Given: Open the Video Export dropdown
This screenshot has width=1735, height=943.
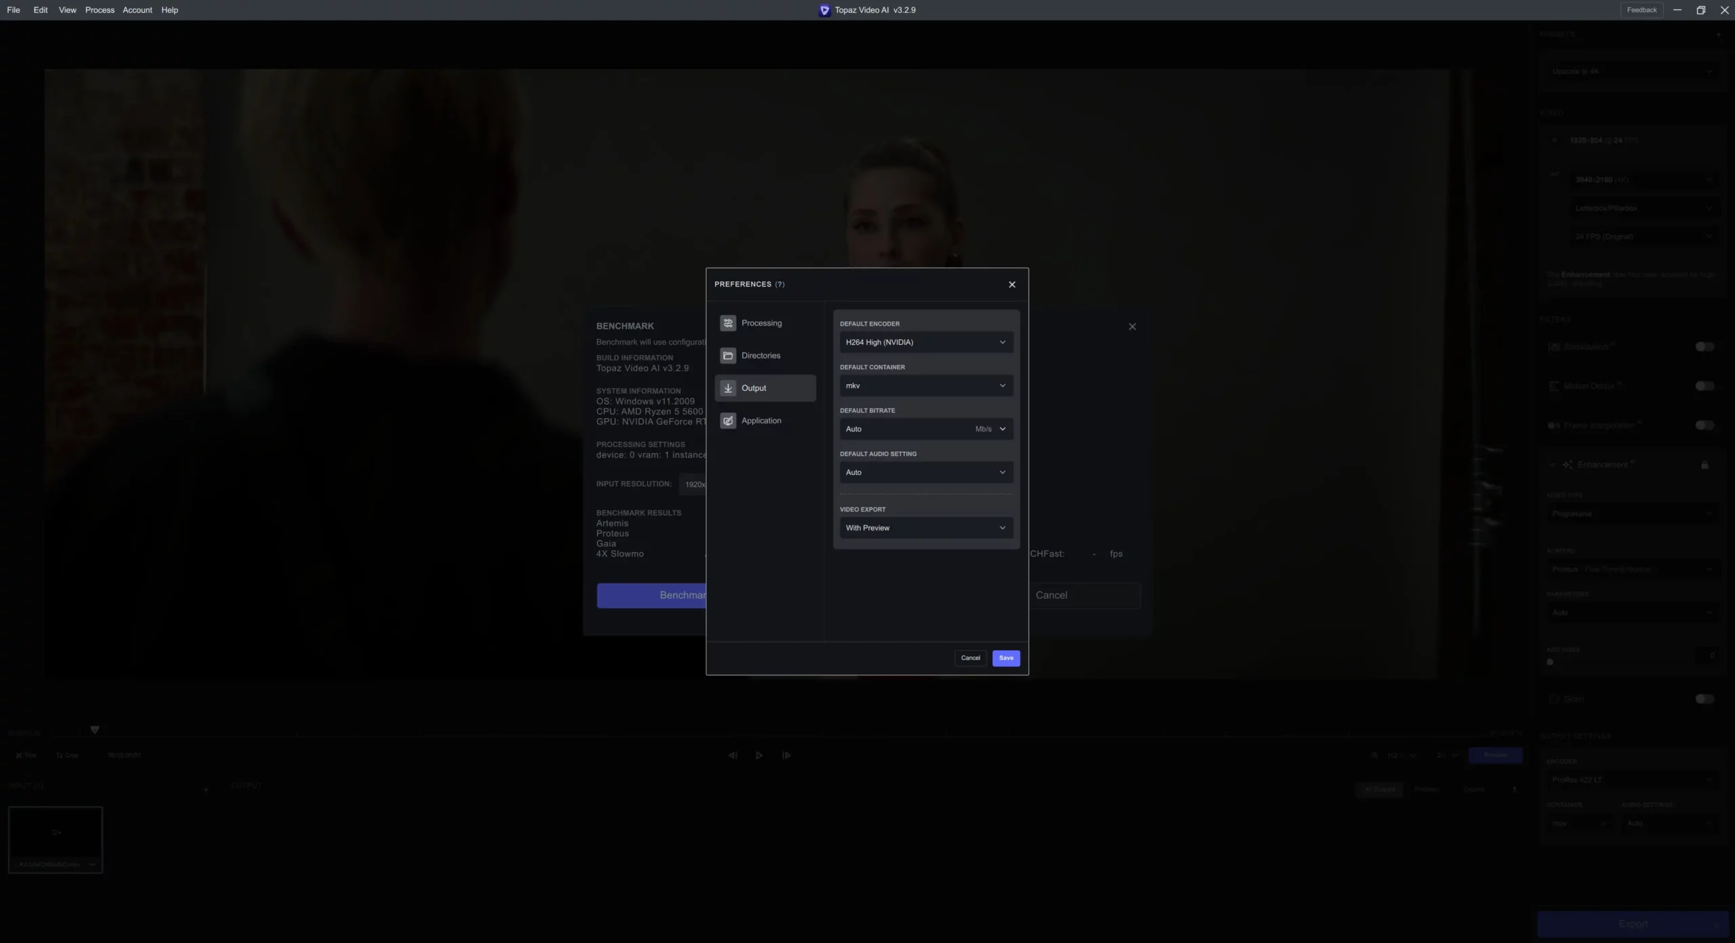Looking at the screenshot, I should [x=926, y=528].
